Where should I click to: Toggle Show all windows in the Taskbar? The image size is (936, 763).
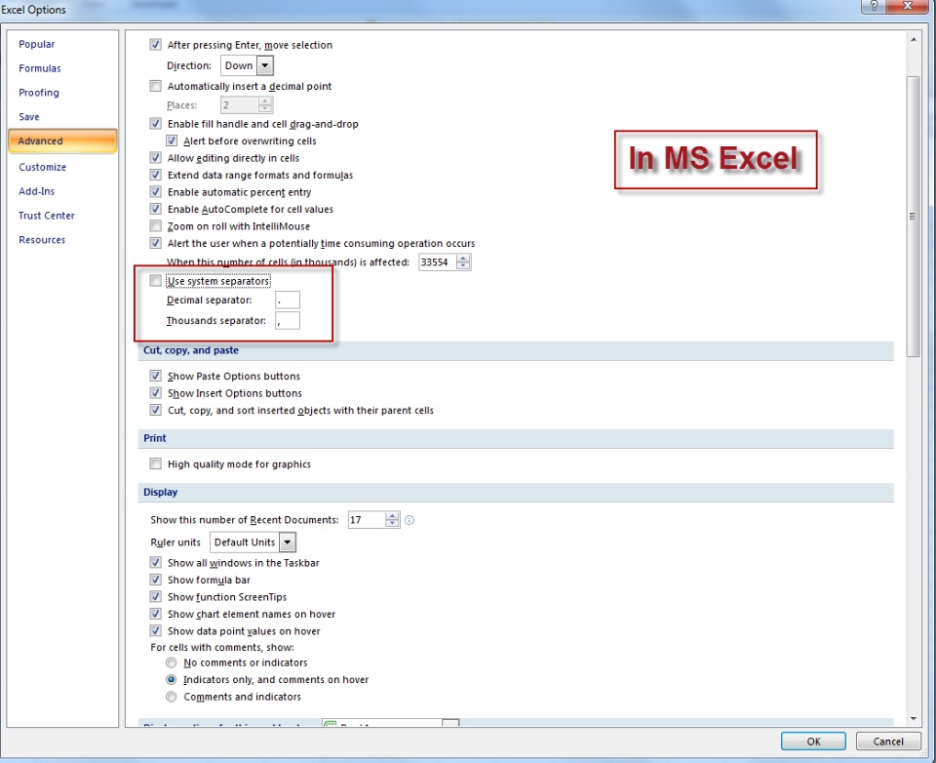click(155, 562)
